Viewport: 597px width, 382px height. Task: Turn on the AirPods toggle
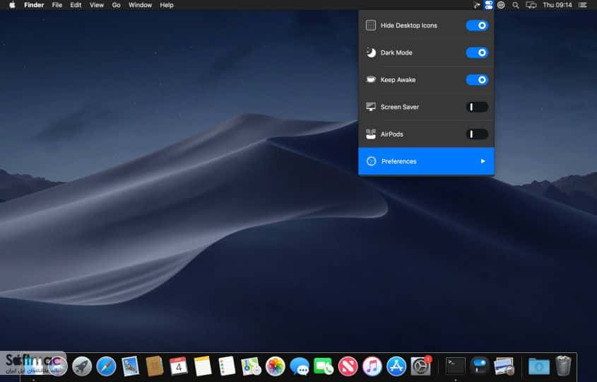tap(477, 134)
